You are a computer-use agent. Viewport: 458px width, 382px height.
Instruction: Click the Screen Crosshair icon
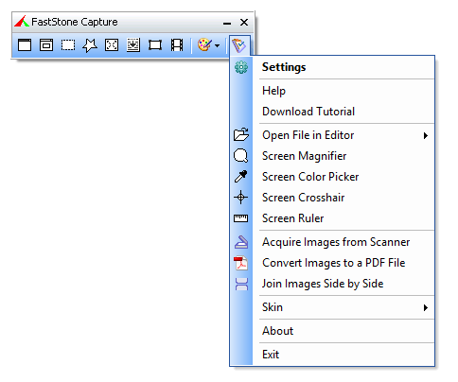pos(240,198)
